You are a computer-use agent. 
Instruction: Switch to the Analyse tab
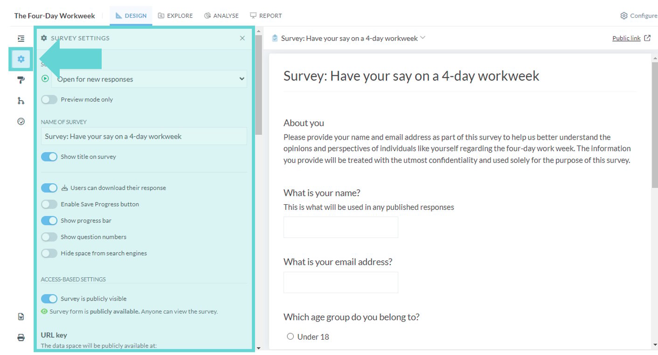(x=222, y=16)
